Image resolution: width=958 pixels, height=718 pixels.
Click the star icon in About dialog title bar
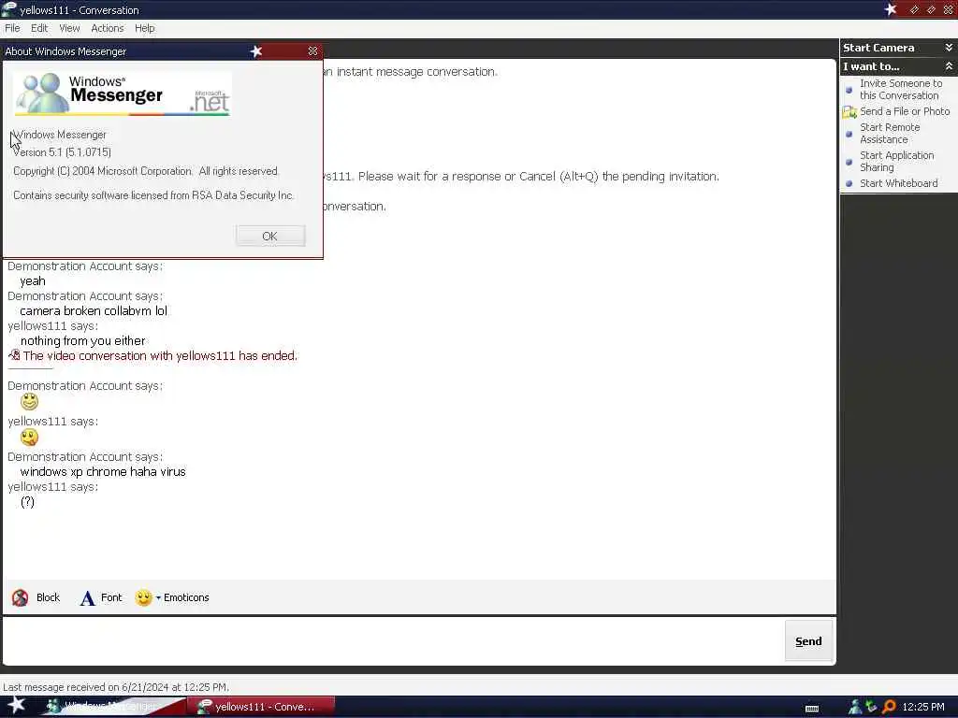[256, 51]
